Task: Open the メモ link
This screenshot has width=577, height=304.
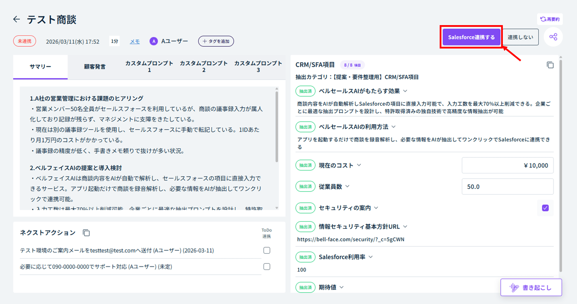Action: (134, 42)
